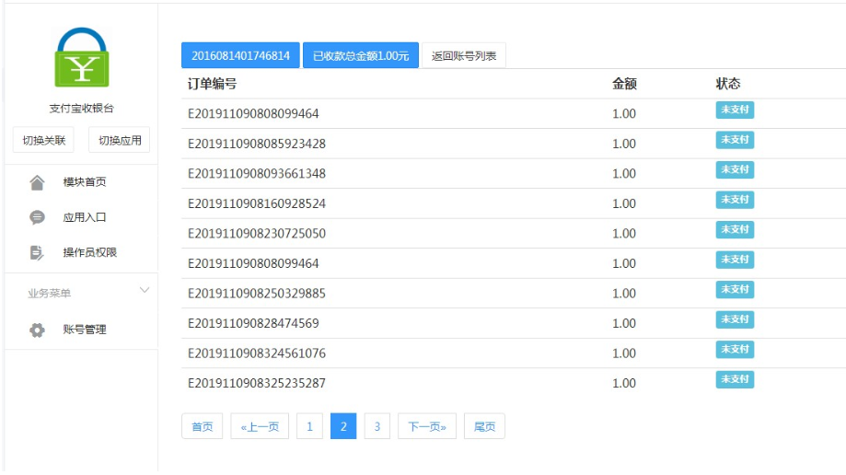
Task: Click the document icon for 操作员权限
Action: pyautogui.click(x=37, y=252)
